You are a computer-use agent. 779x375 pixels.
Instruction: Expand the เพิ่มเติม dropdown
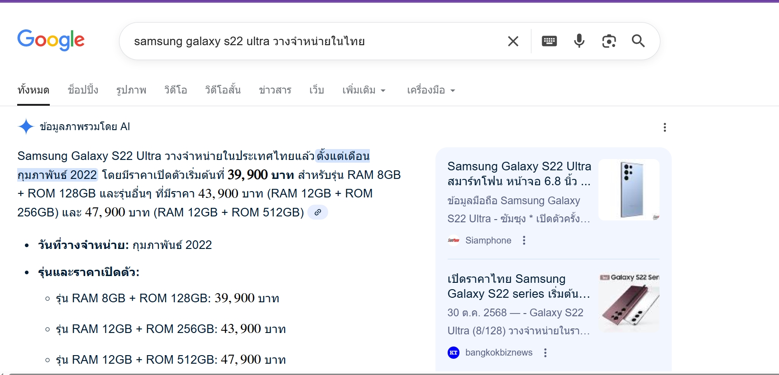tap(364, 90)
